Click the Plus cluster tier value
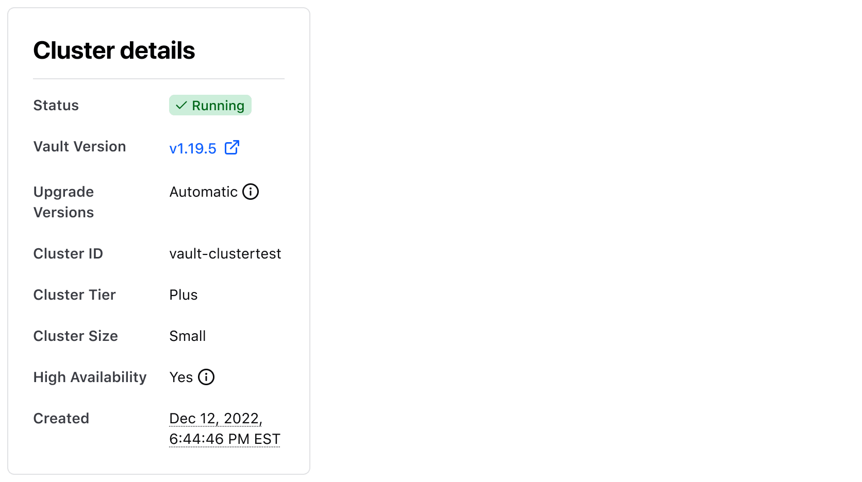 tap(184, 295)
